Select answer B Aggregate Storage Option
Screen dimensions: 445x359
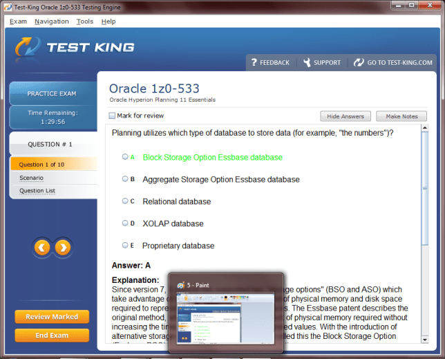pyautogui.click(x=125, y=179)
